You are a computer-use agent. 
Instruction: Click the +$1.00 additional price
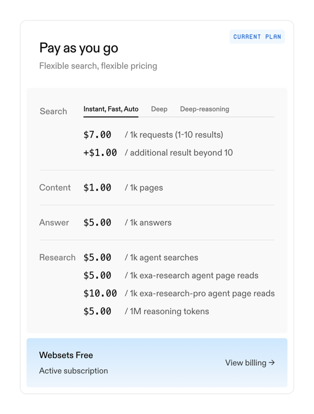(100, 153)
